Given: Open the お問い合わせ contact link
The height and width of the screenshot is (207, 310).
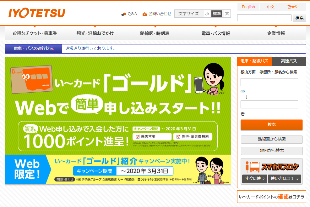Looking at the screenshot, I should point(160,14).
